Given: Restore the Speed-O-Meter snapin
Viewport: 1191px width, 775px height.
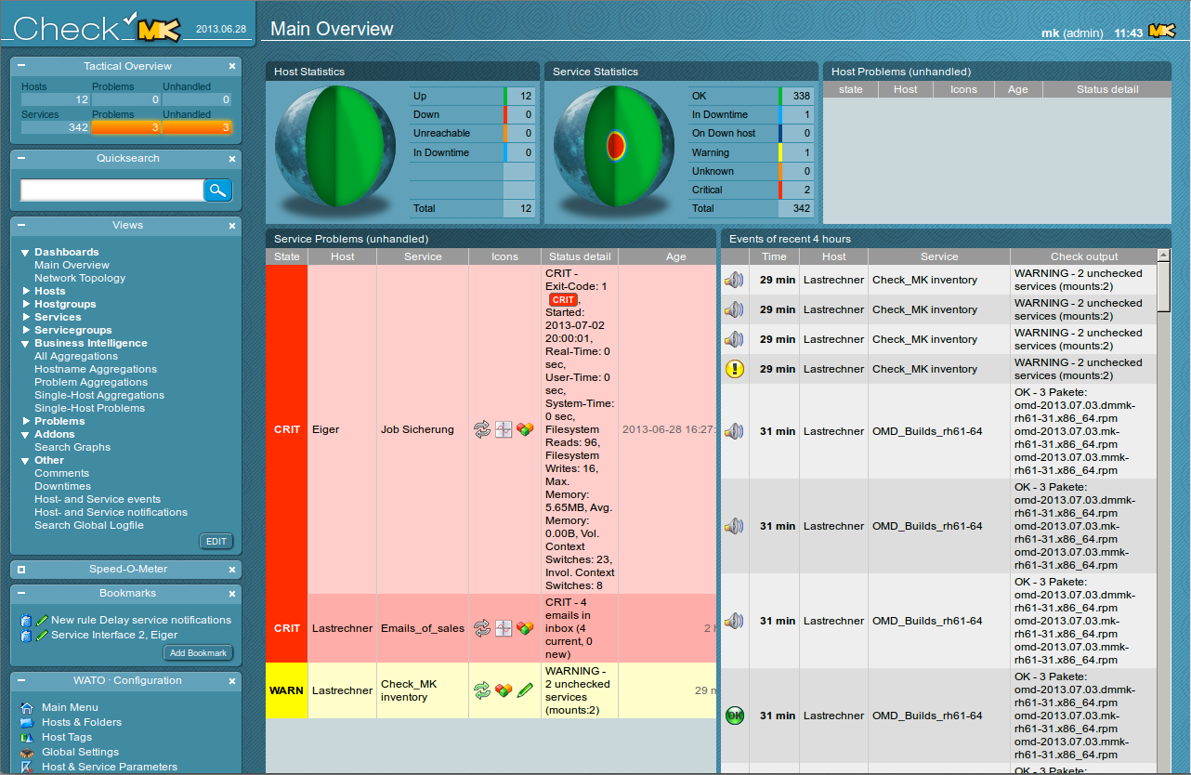Looking at the screenshot, I should [21, 569].
